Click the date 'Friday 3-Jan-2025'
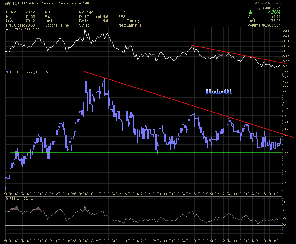This screenshot has height=244, width=296. [x=265, y=8]
